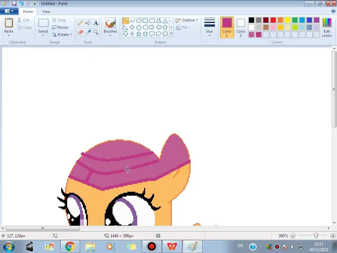Open Paint Help question mark

pyautogui.click(x=333, y=11)
